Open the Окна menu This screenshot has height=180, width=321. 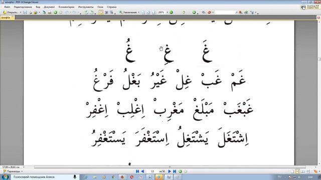tap(100, 7)
